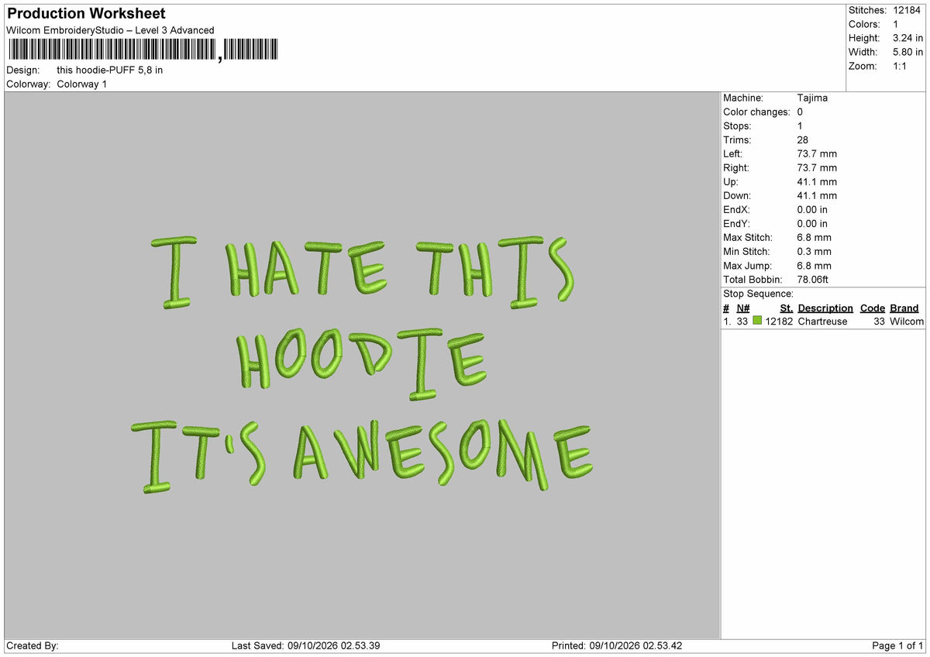Select the 'Wilcom' brand cell
Viewport: 930px width, 657px height.
point(907,321)
